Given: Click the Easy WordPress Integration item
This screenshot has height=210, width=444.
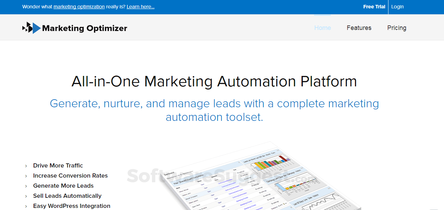Looking at the screenshot, I should point(72,206).
